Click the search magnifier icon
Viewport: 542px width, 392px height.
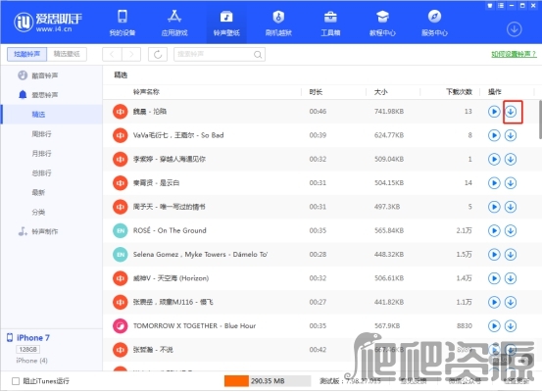pos(258,55)
